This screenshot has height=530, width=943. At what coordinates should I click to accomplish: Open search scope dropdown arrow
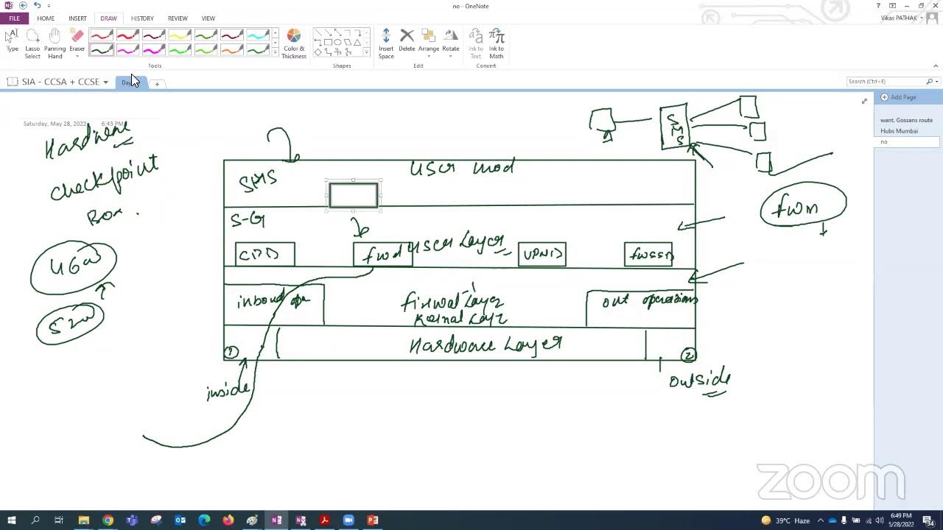click(936, 82)
